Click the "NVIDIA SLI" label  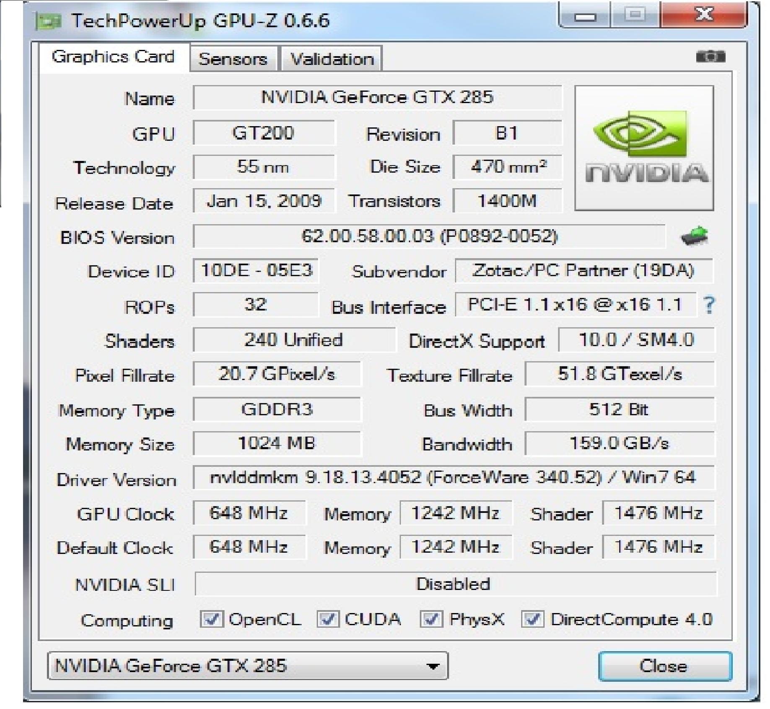[x=125, y=584]
